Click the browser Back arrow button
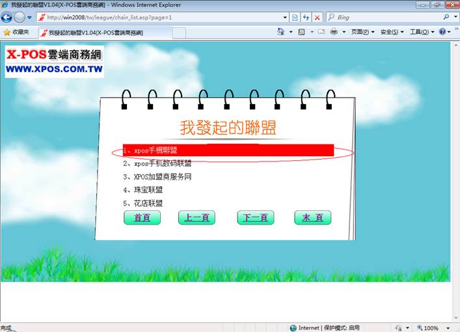The image size is (460, 332). [x=8, y=17]
